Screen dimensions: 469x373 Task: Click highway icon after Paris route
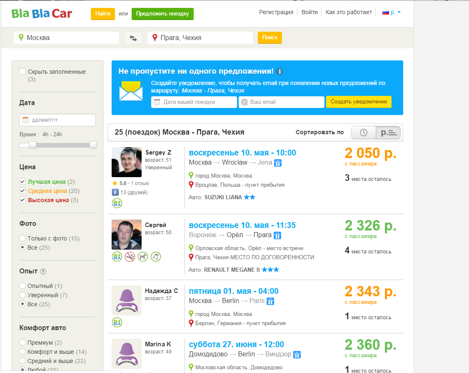270,301
